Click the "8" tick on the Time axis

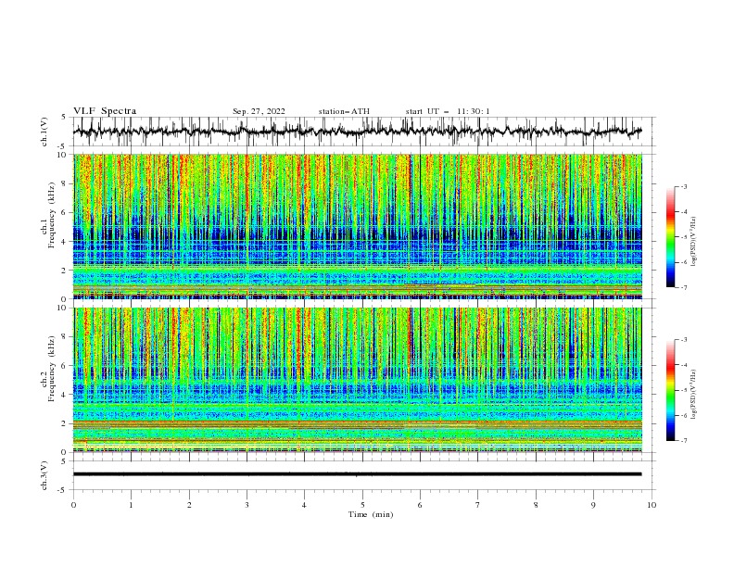[536, 505]
